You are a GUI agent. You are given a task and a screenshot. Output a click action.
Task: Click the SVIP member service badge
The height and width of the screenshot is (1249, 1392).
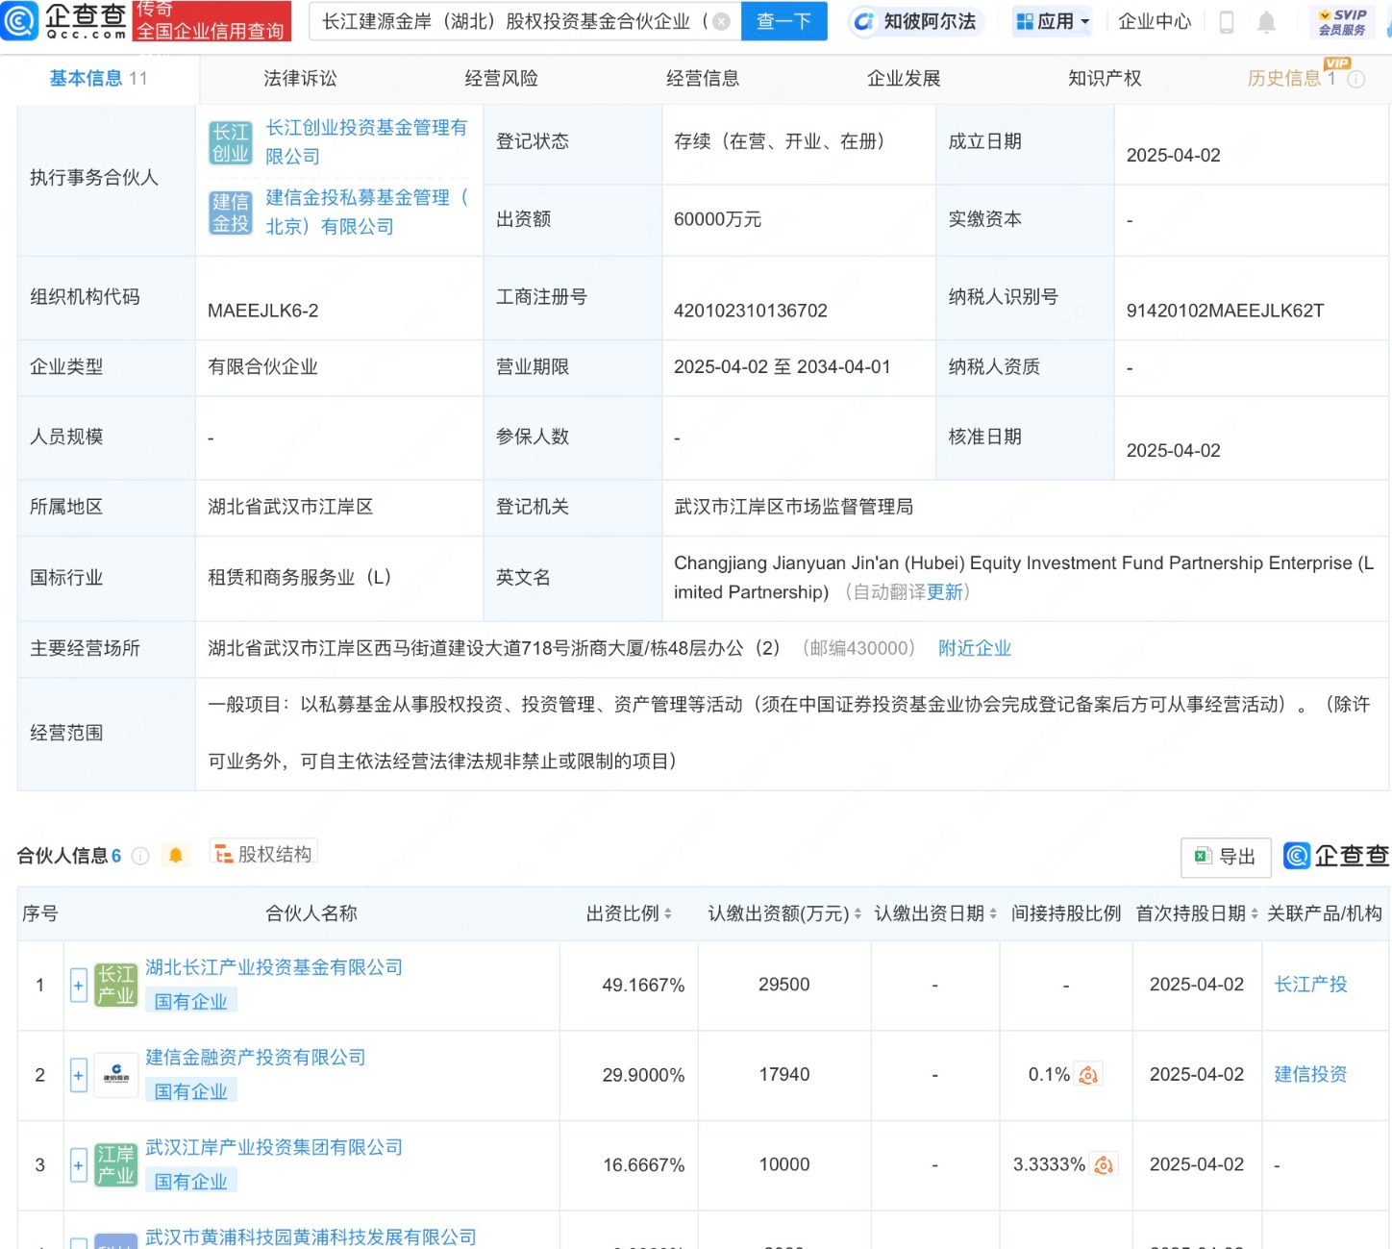click(1342, 21)
